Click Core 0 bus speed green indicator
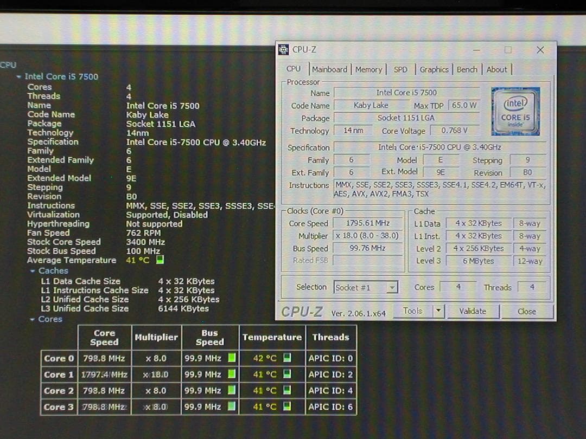Image resolution: width=586 pixels, height=439 pixels. point(232,358)
